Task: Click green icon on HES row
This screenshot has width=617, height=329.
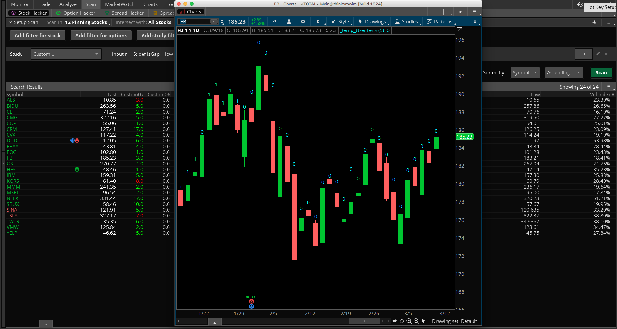Action: coord(77,169)
